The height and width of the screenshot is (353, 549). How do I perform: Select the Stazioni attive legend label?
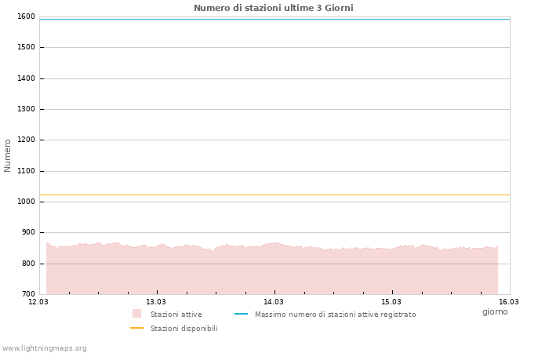pos(176,315)
